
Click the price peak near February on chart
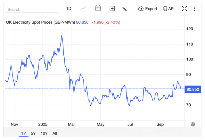61,36
